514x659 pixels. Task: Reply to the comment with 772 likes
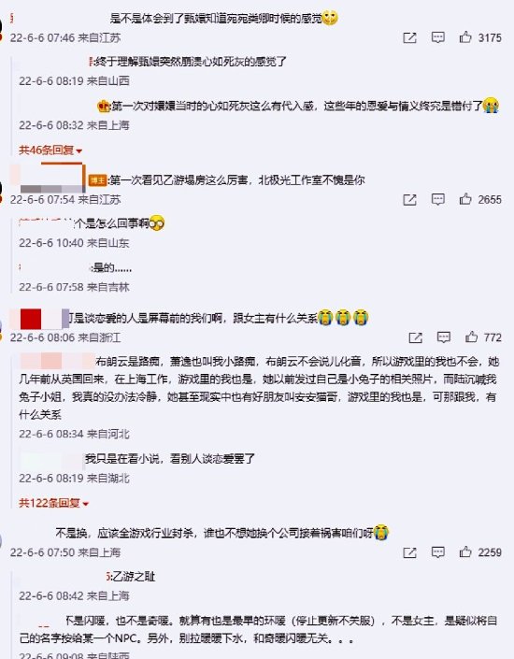(444, 337)
